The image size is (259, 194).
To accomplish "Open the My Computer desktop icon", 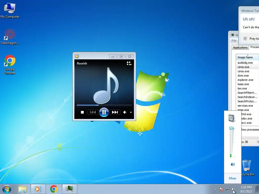I will pos(10,10).
